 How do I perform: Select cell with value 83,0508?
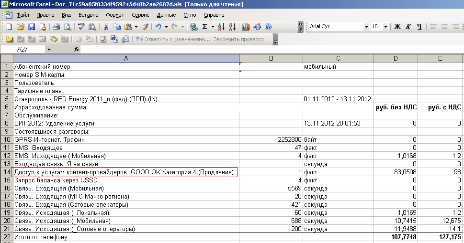coord(396,172)
